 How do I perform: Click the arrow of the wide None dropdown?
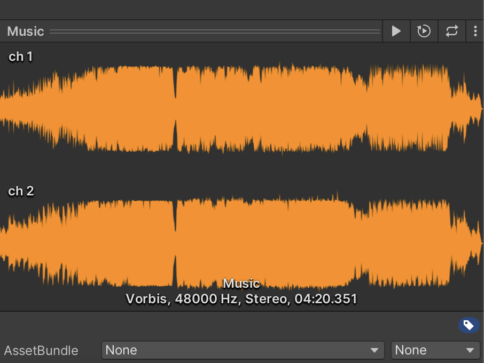[x=374, y=351]
